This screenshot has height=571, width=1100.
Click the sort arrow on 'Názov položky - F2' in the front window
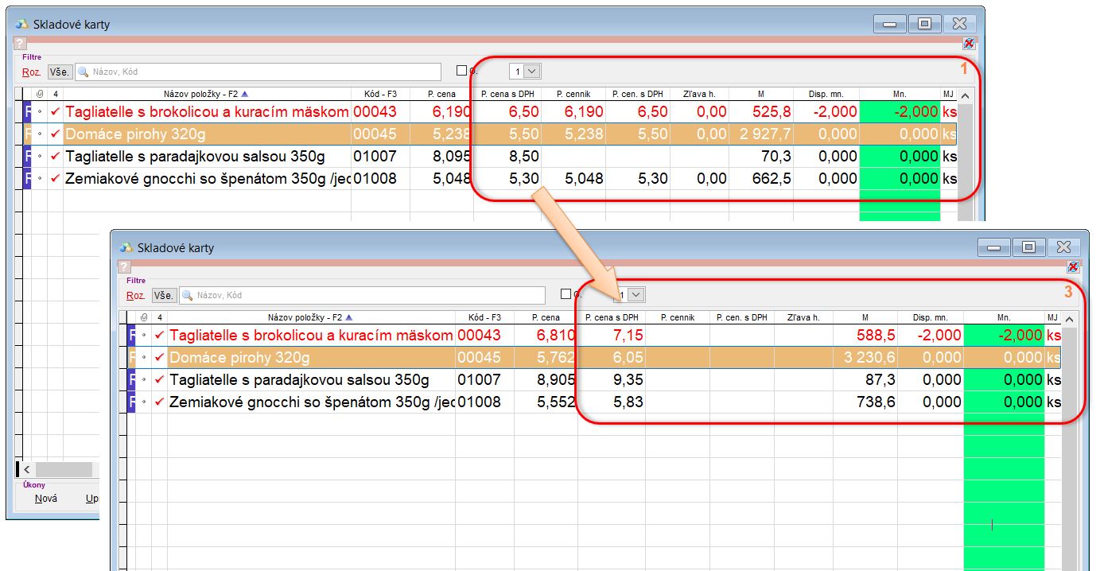349,317
